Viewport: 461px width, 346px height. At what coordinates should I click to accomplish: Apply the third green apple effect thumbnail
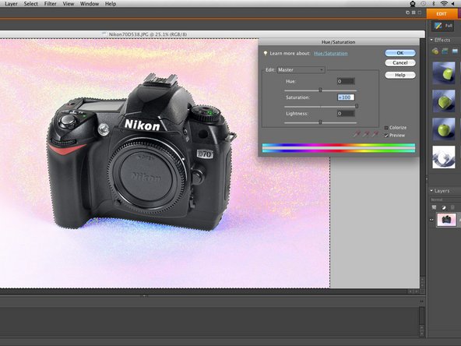444,129
